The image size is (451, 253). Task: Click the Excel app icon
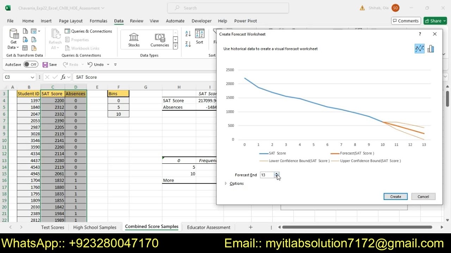8,8
